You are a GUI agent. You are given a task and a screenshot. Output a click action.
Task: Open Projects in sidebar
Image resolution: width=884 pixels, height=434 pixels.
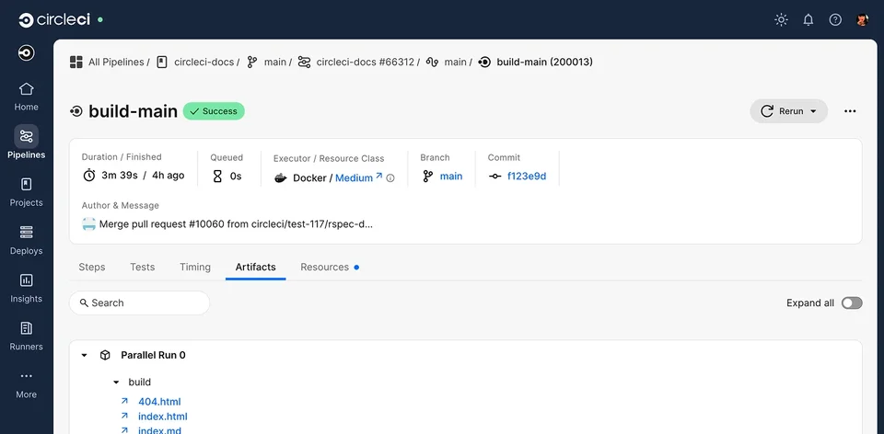point(26,192)
